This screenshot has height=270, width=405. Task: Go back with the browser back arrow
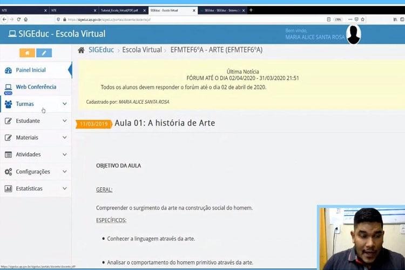4,19
